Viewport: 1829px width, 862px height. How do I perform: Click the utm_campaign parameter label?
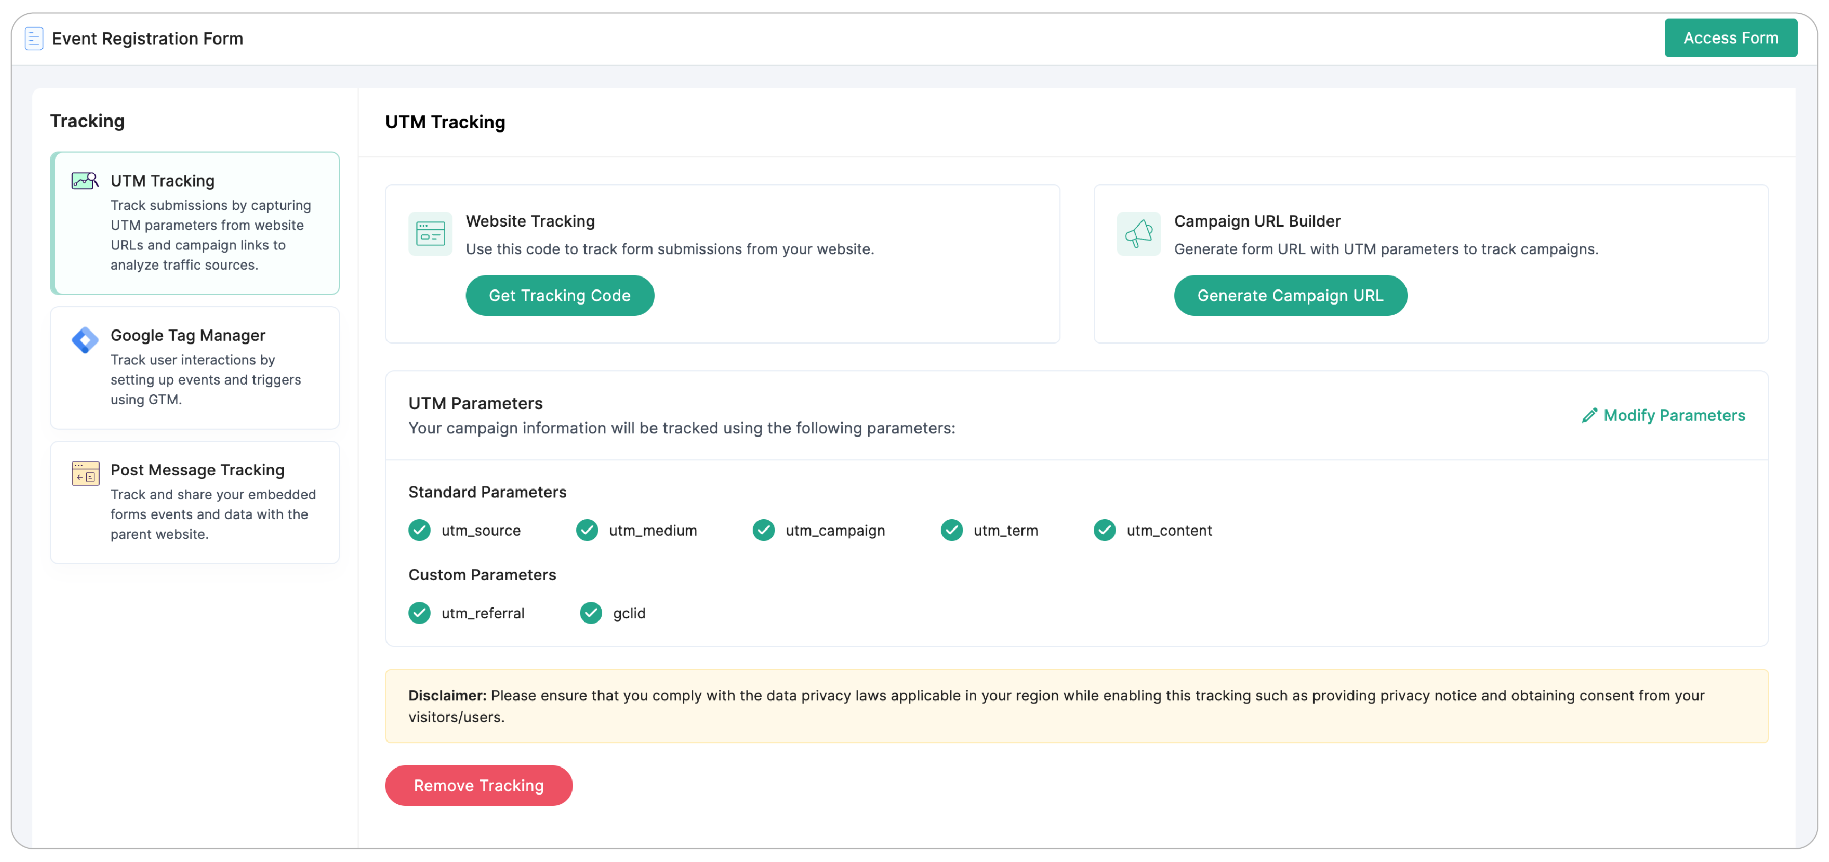[x=836, y=530]
